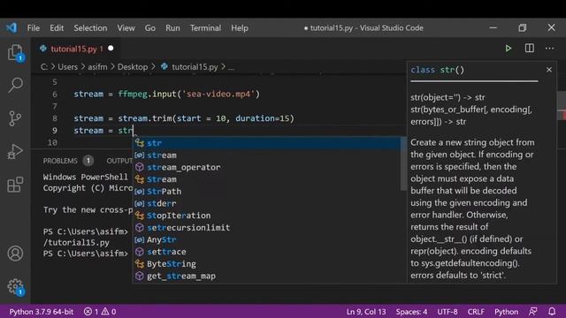This screenshot has height=318, width=566.
Task: Open More Actions ellipsis in editor
Action: [549, 49]
